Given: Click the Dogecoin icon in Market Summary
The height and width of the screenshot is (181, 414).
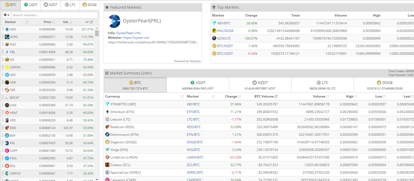Looking at the screenshot, I should [107, 142].
